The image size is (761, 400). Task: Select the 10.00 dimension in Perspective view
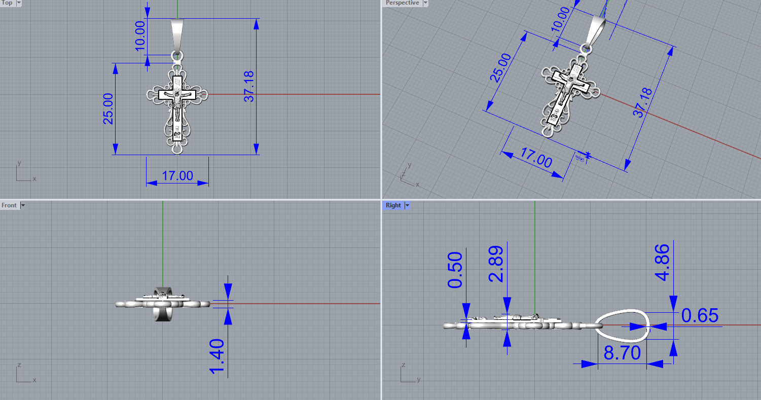coord(561,20)
